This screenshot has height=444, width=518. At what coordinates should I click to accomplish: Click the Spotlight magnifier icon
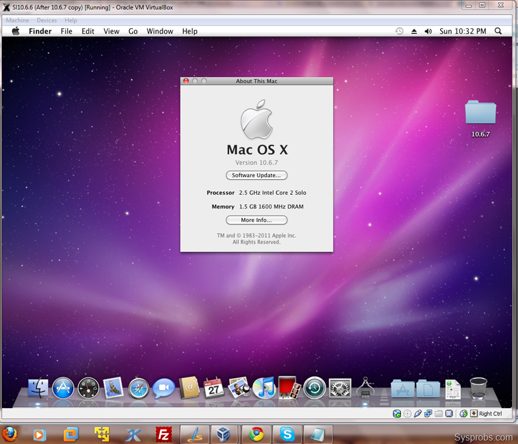[498, 31]
